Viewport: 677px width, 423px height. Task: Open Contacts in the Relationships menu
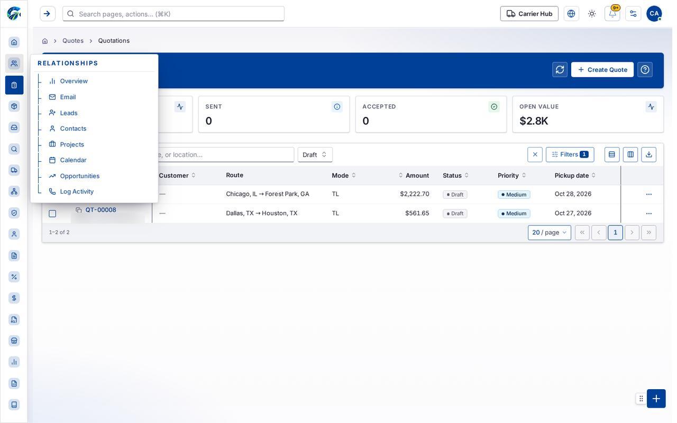point(73,128)
